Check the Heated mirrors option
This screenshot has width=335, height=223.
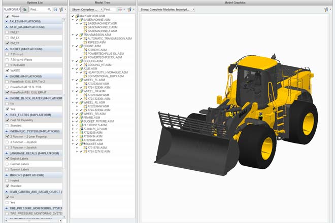[7, 180]
